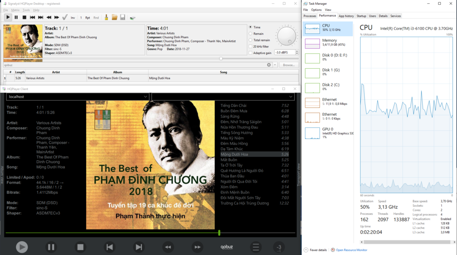The height and width of the screenshot is (255, 457).
Task: Increase the -3.0 dBFS volume spinner
Action: (297, 51)
